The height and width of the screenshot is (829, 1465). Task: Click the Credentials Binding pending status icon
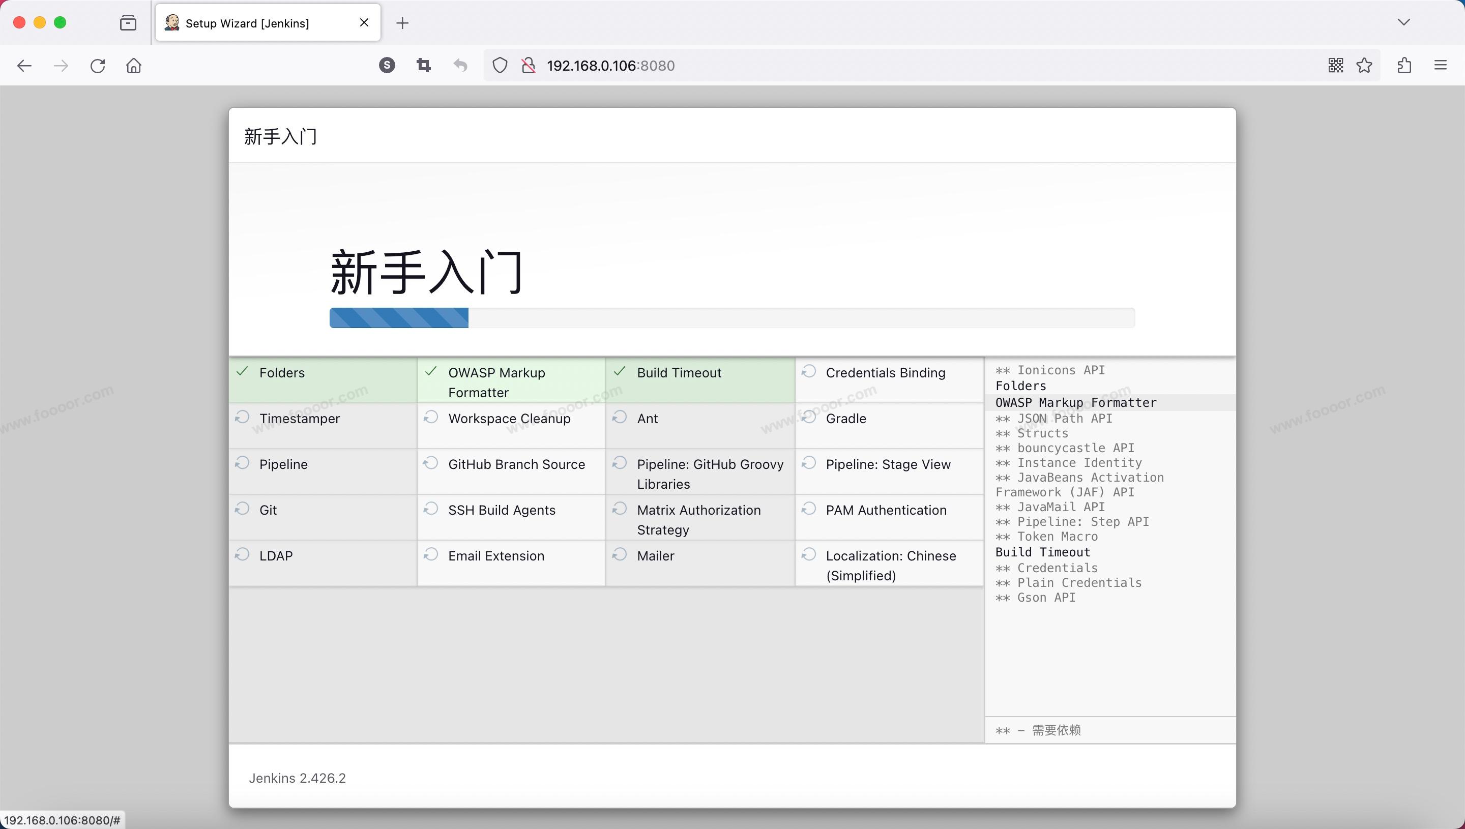[x=808, y=372]
